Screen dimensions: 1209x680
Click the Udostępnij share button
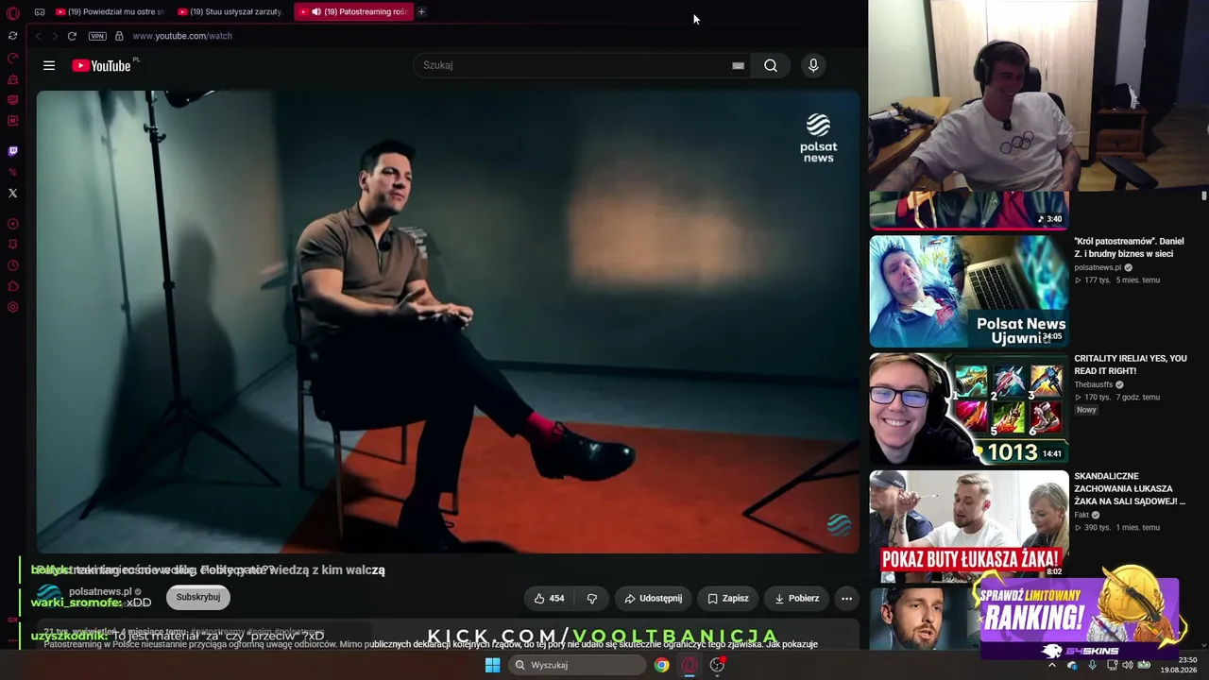(653, 598)
